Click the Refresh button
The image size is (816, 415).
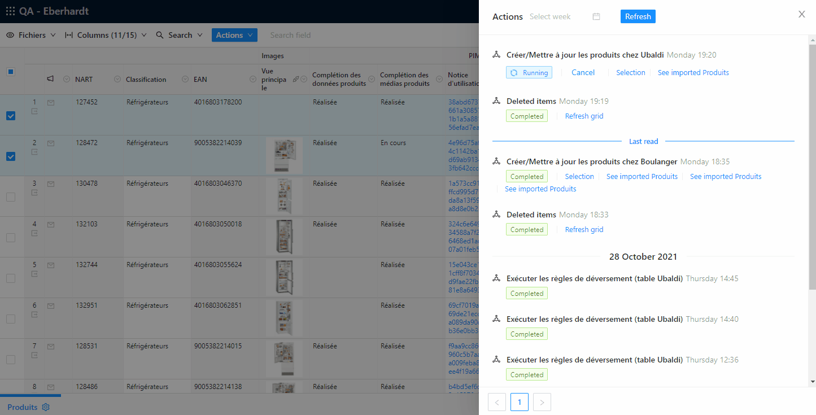click(x=638, y=16)
